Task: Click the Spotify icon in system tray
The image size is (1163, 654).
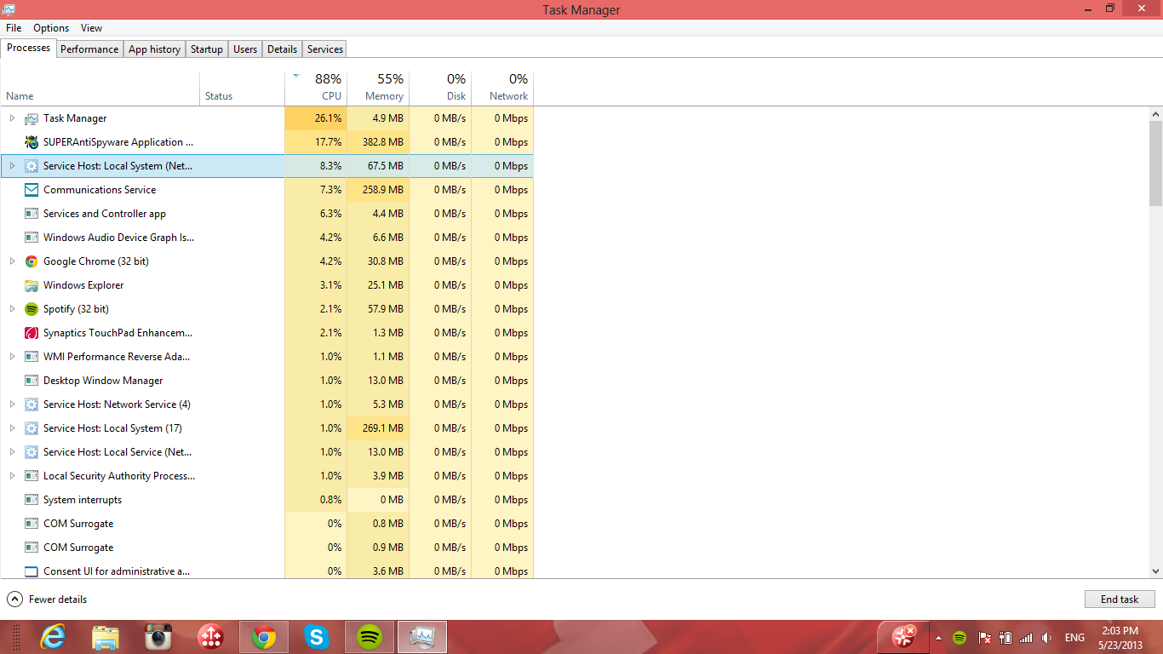Action: 960,638
